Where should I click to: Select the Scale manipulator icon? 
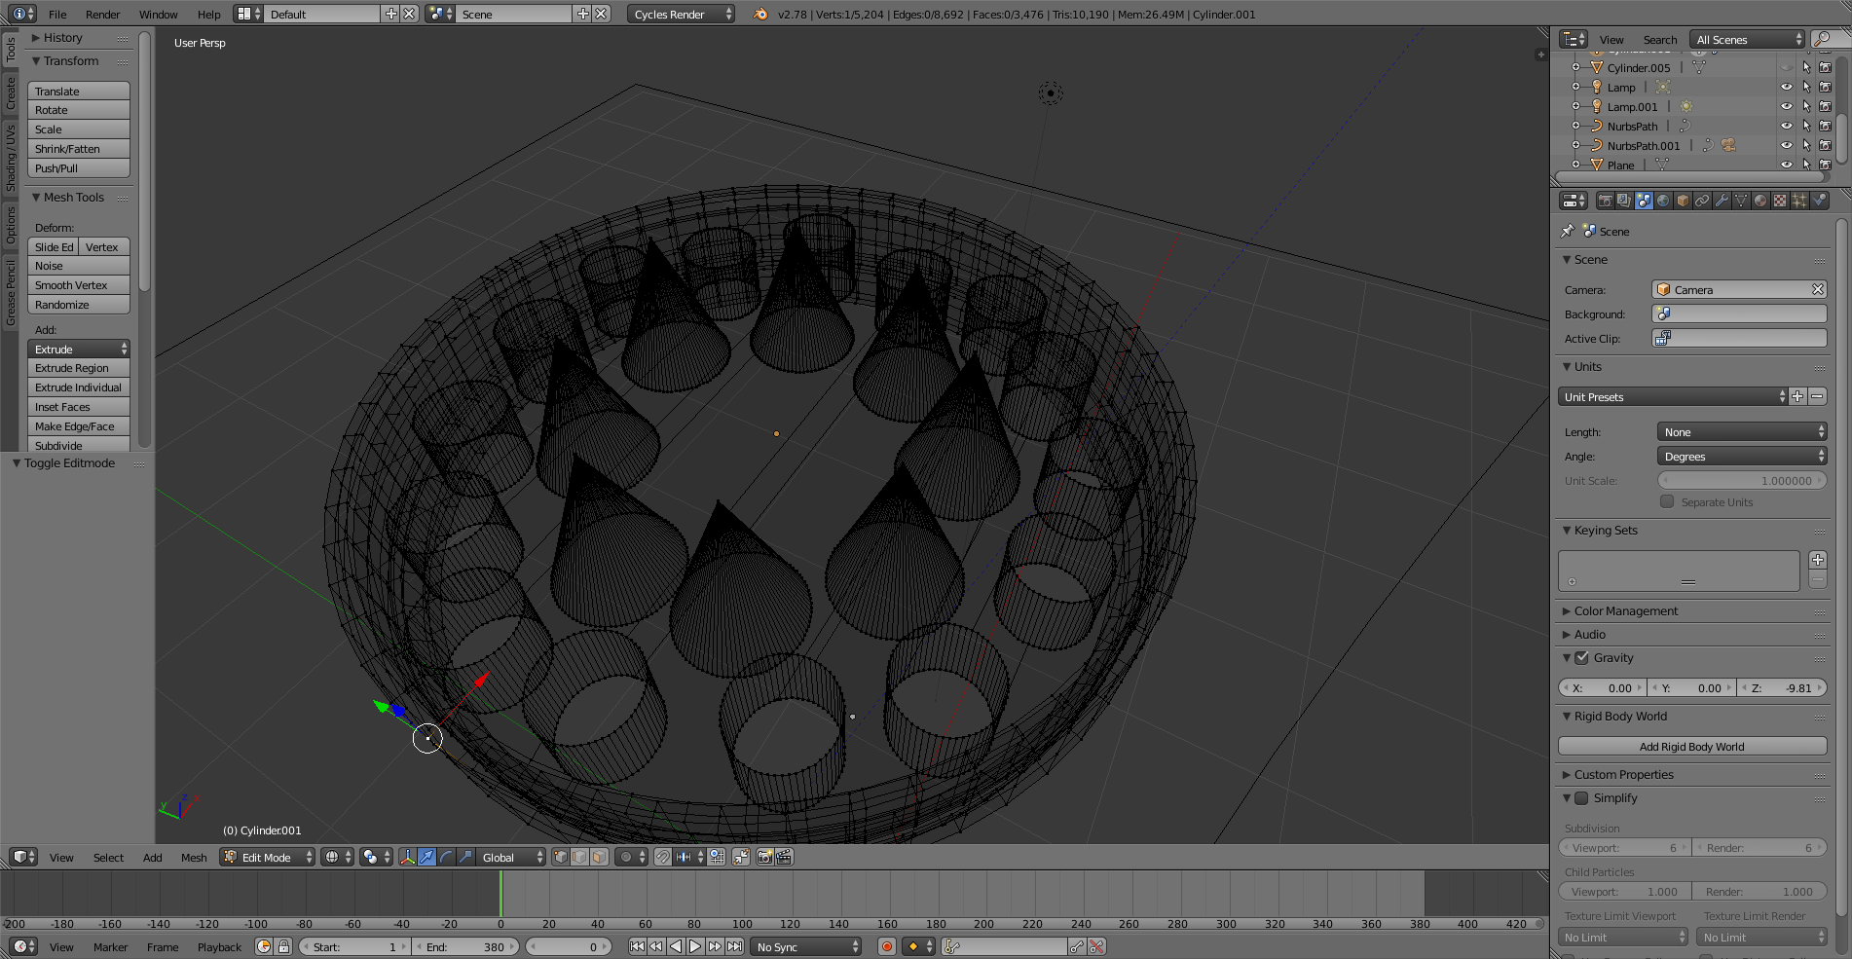click(x=465, y=857)
